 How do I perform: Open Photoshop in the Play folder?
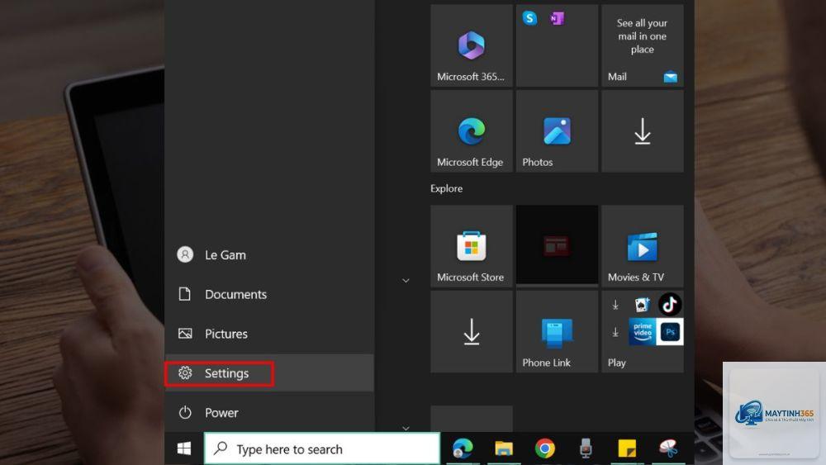[670, 332]
